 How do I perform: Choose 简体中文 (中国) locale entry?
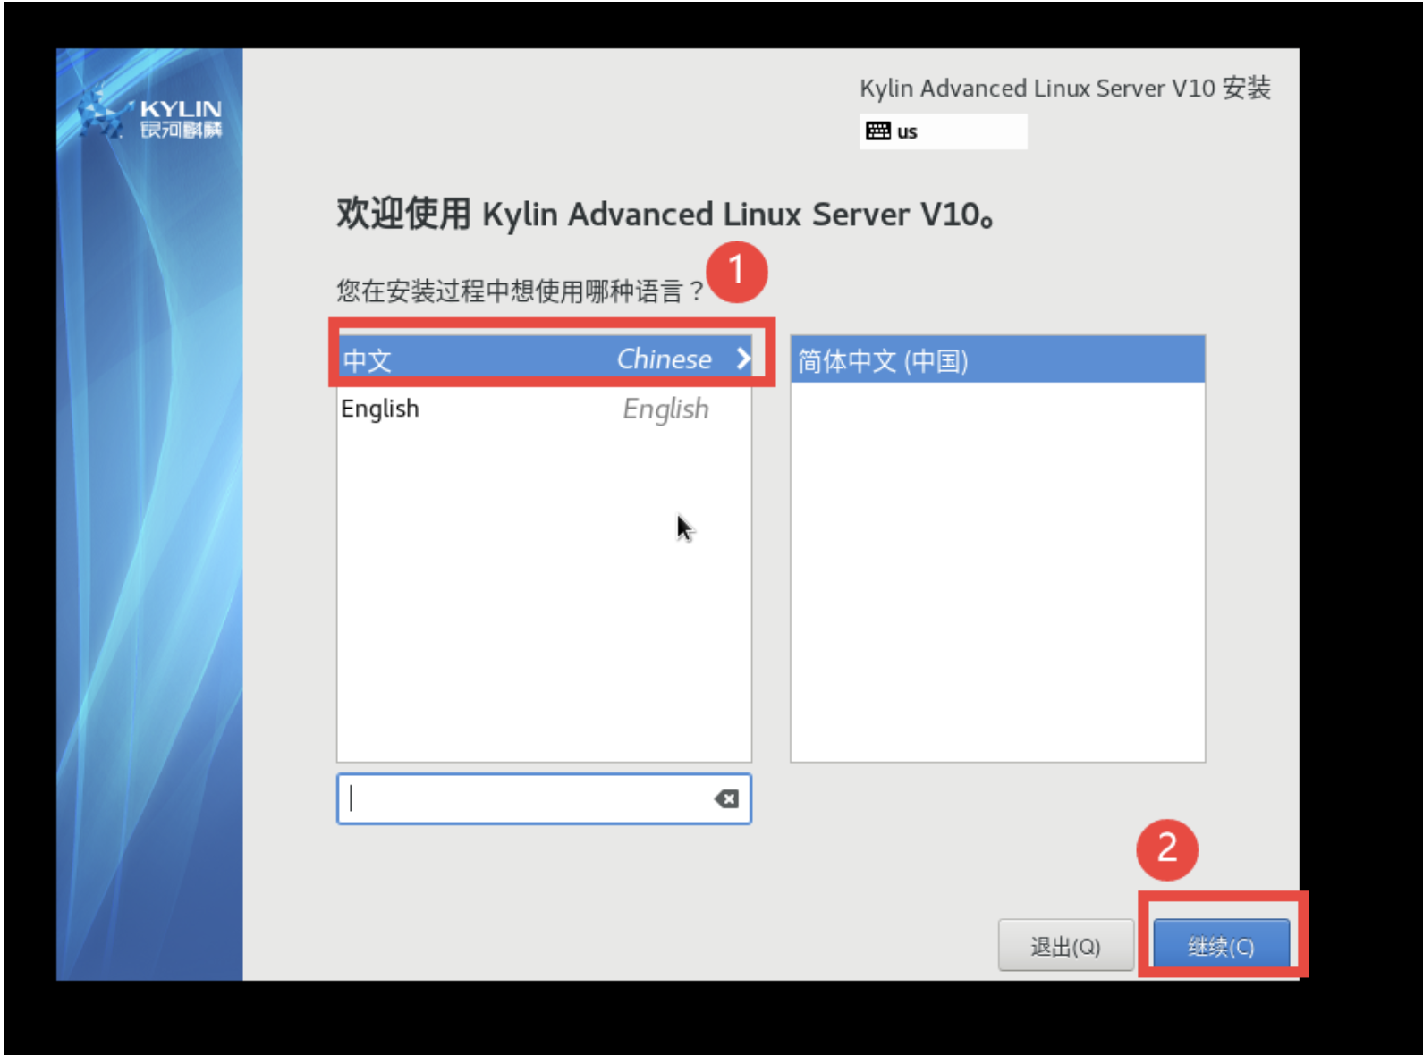coord(997,359)
